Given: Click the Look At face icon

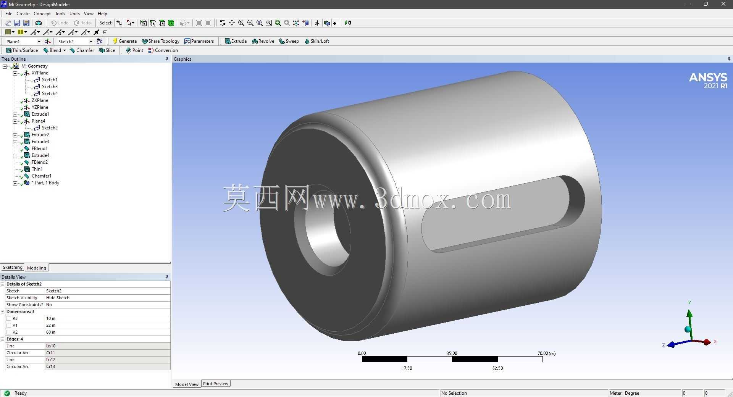Looking at the screenshot, I should pyautogui.click(x=348, y=23).
